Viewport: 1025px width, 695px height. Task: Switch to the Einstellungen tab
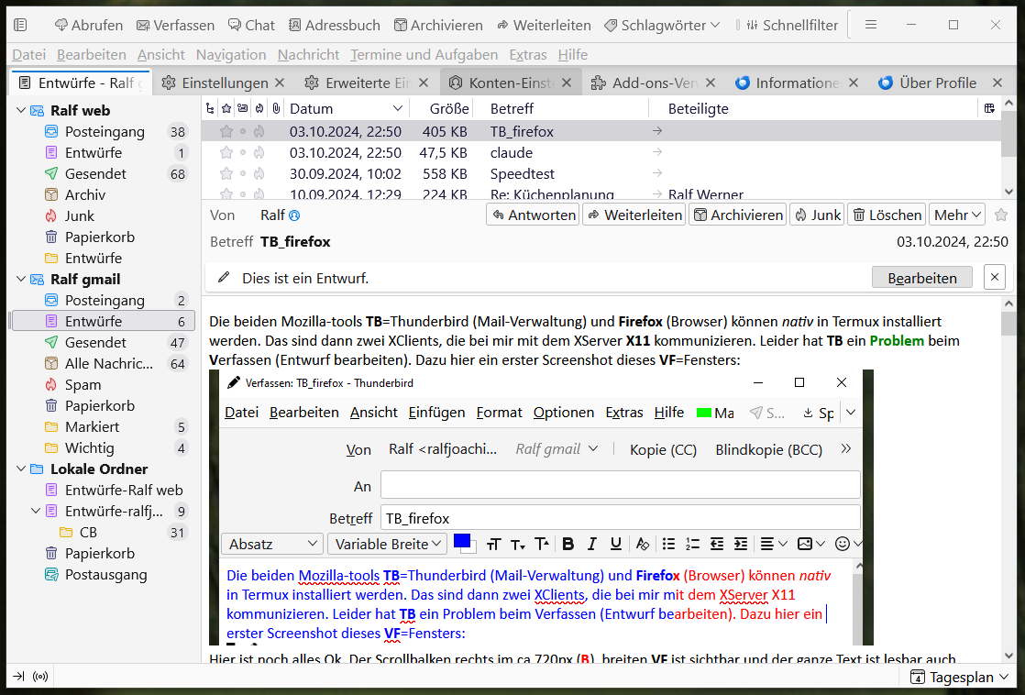[x=215, y=83]
